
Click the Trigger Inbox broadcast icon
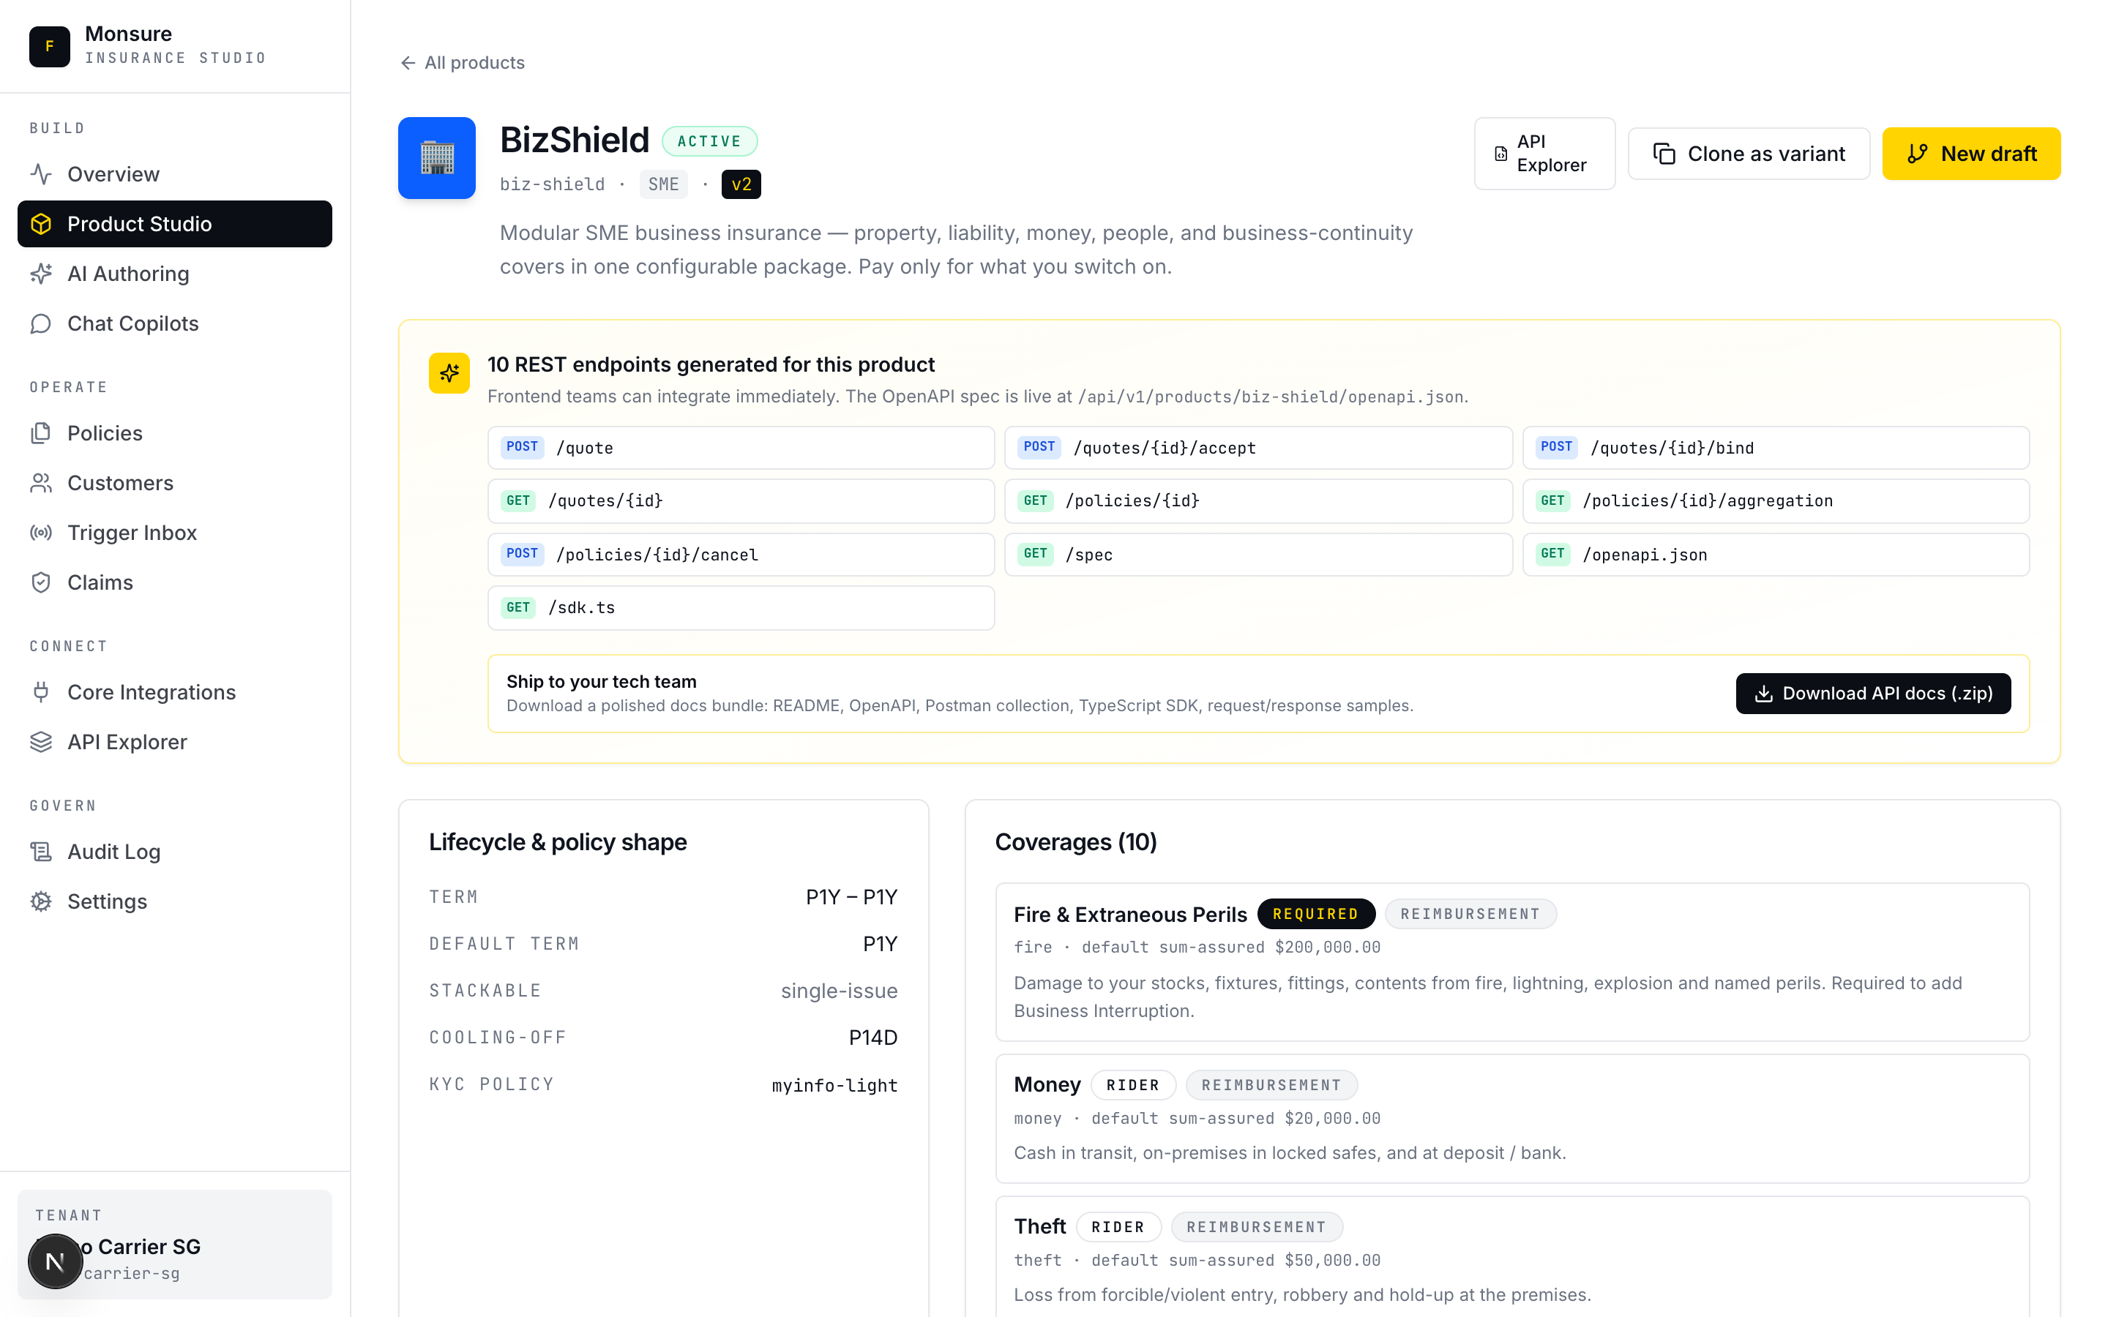pos(42,532)
